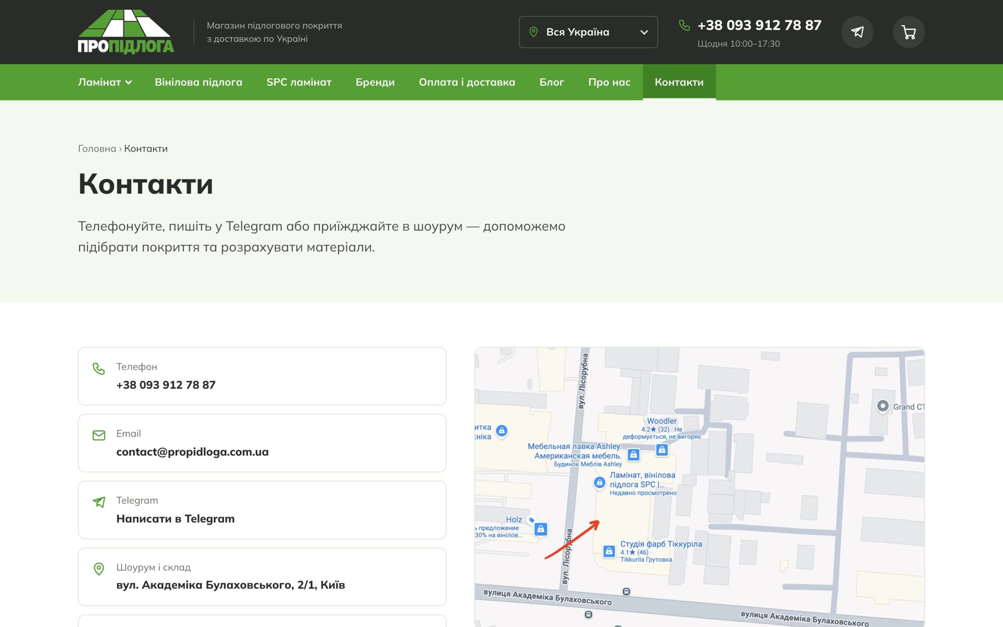Click the Щодня 10:00–17:30 hours text
Viewport: 1003px width, 627px height.
(739, 43)
